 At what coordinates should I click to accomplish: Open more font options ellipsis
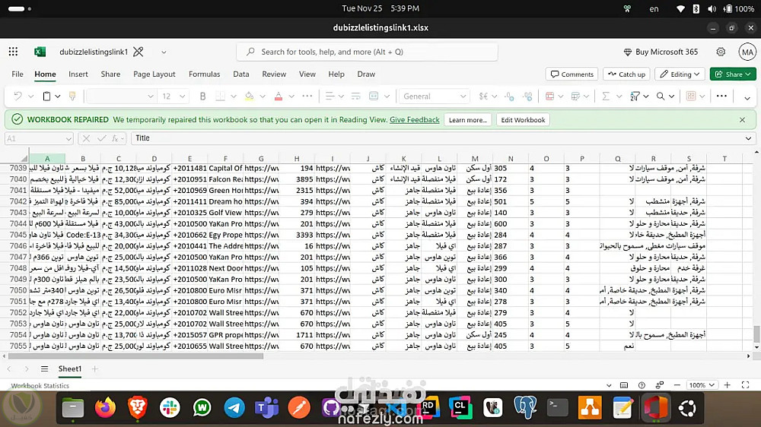307,96
